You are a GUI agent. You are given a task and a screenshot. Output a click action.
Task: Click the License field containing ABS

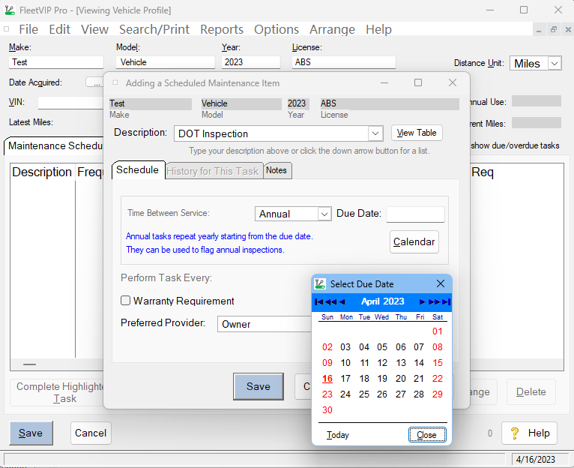pyautogui.click(x=344, y=62)
